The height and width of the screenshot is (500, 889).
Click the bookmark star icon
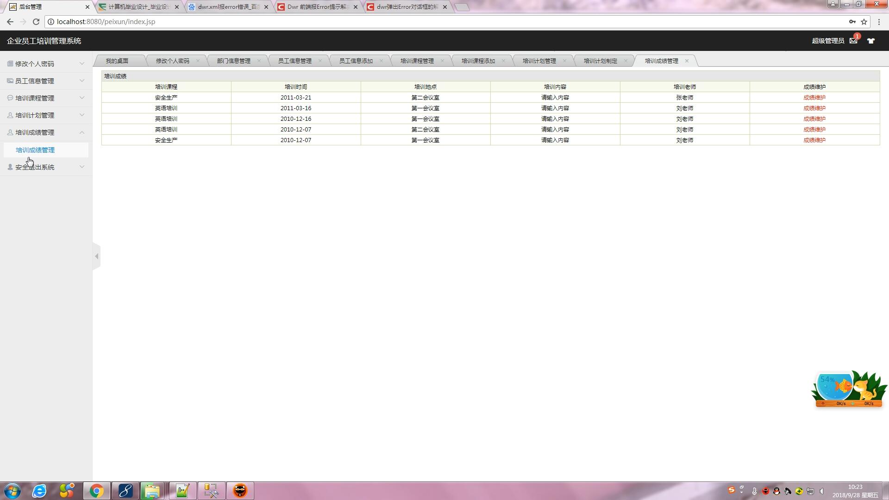coord(864,22)
